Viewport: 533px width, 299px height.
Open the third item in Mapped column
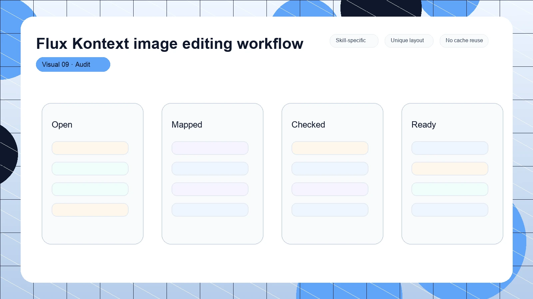[x=210, y=189]
